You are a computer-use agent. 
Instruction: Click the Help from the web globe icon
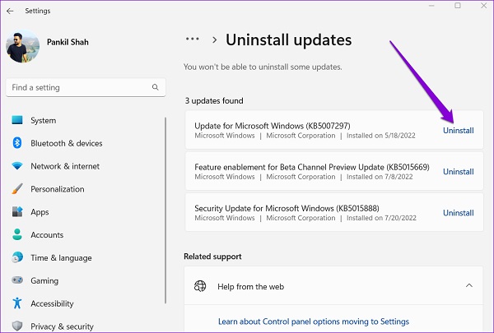[200, 286]
